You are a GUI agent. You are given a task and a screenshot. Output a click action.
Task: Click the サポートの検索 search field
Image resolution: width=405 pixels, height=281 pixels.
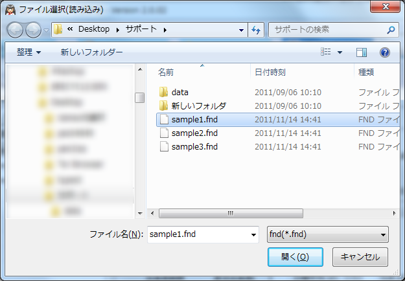pos(330,30)
